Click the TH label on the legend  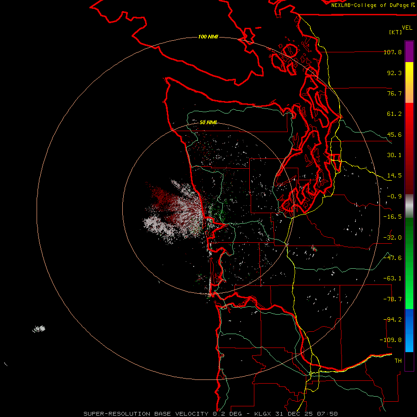click(398, 361)
